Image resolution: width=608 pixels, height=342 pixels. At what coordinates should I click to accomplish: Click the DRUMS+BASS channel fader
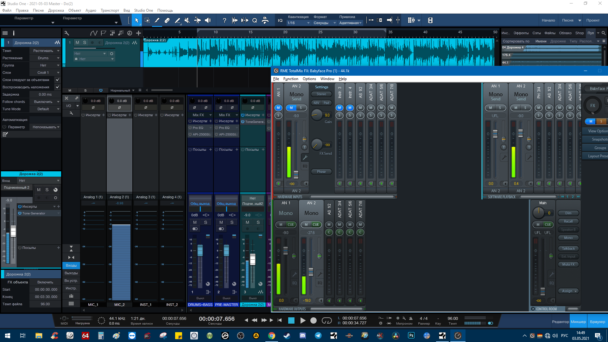coord(200,250)
